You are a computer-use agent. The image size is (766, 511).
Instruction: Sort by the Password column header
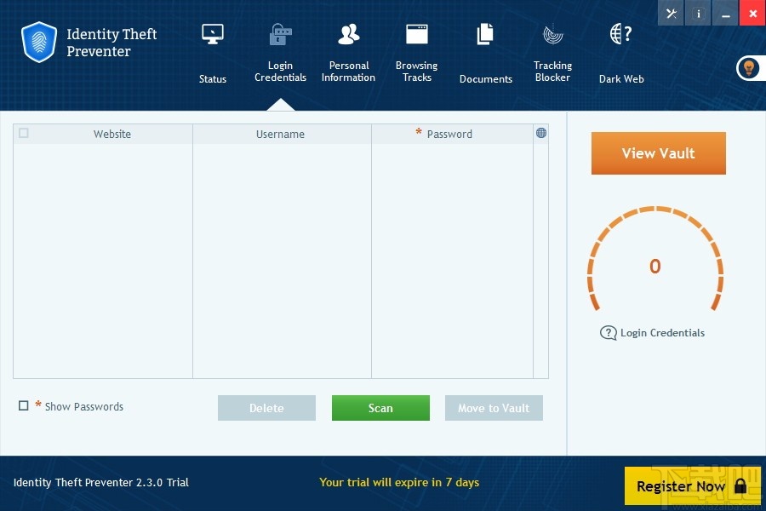[x=449, y=134]
